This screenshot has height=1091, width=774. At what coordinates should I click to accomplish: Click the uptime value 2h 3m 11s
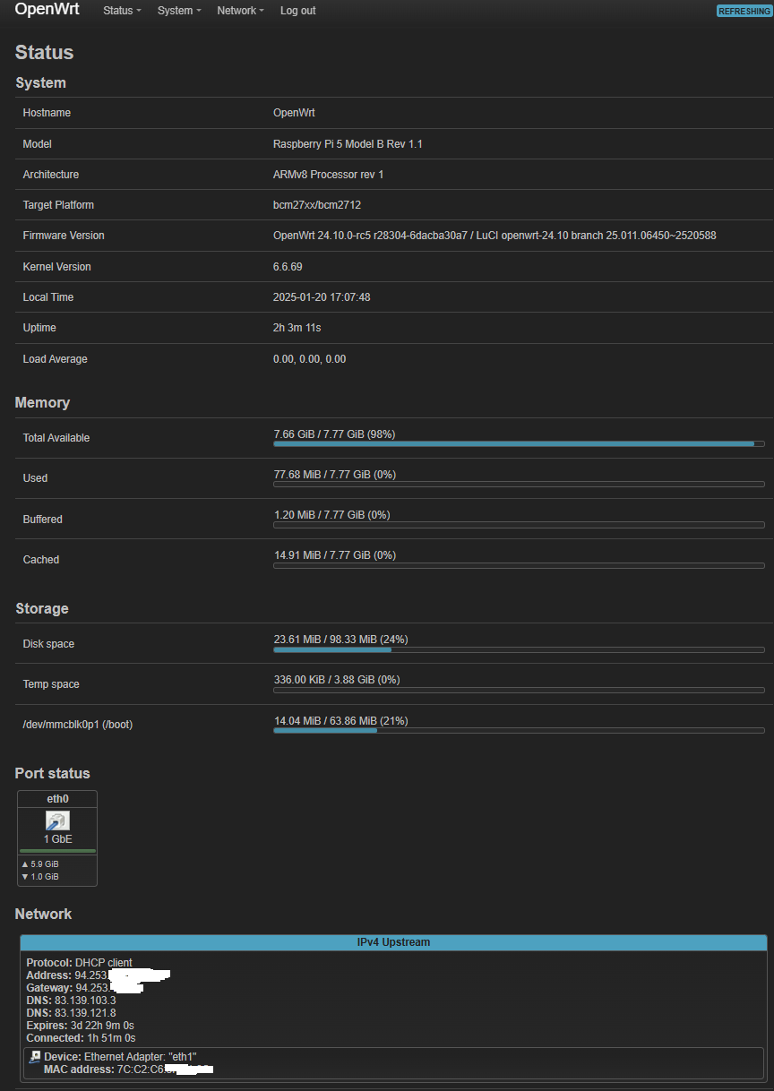(x=297, y=328)
